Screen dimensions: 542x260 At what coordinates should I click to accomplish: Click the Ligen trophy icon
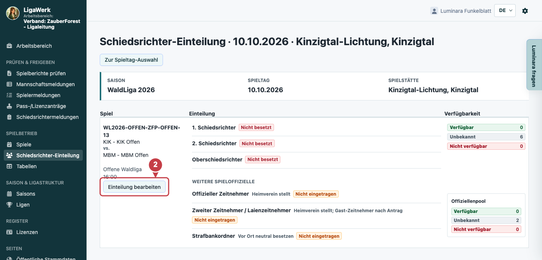9,205
